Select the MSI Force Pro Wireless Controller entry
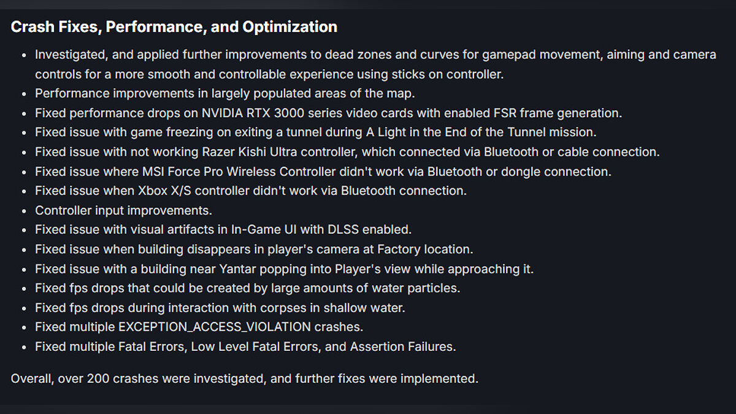The image size is (736, 414). 323,172
